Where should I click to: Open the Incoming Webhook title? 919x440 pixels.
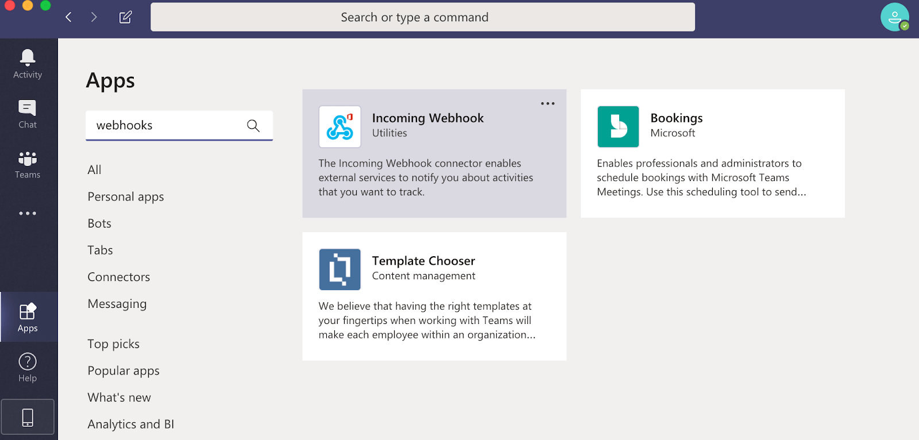pyautogui.click(x=428, y=118)
